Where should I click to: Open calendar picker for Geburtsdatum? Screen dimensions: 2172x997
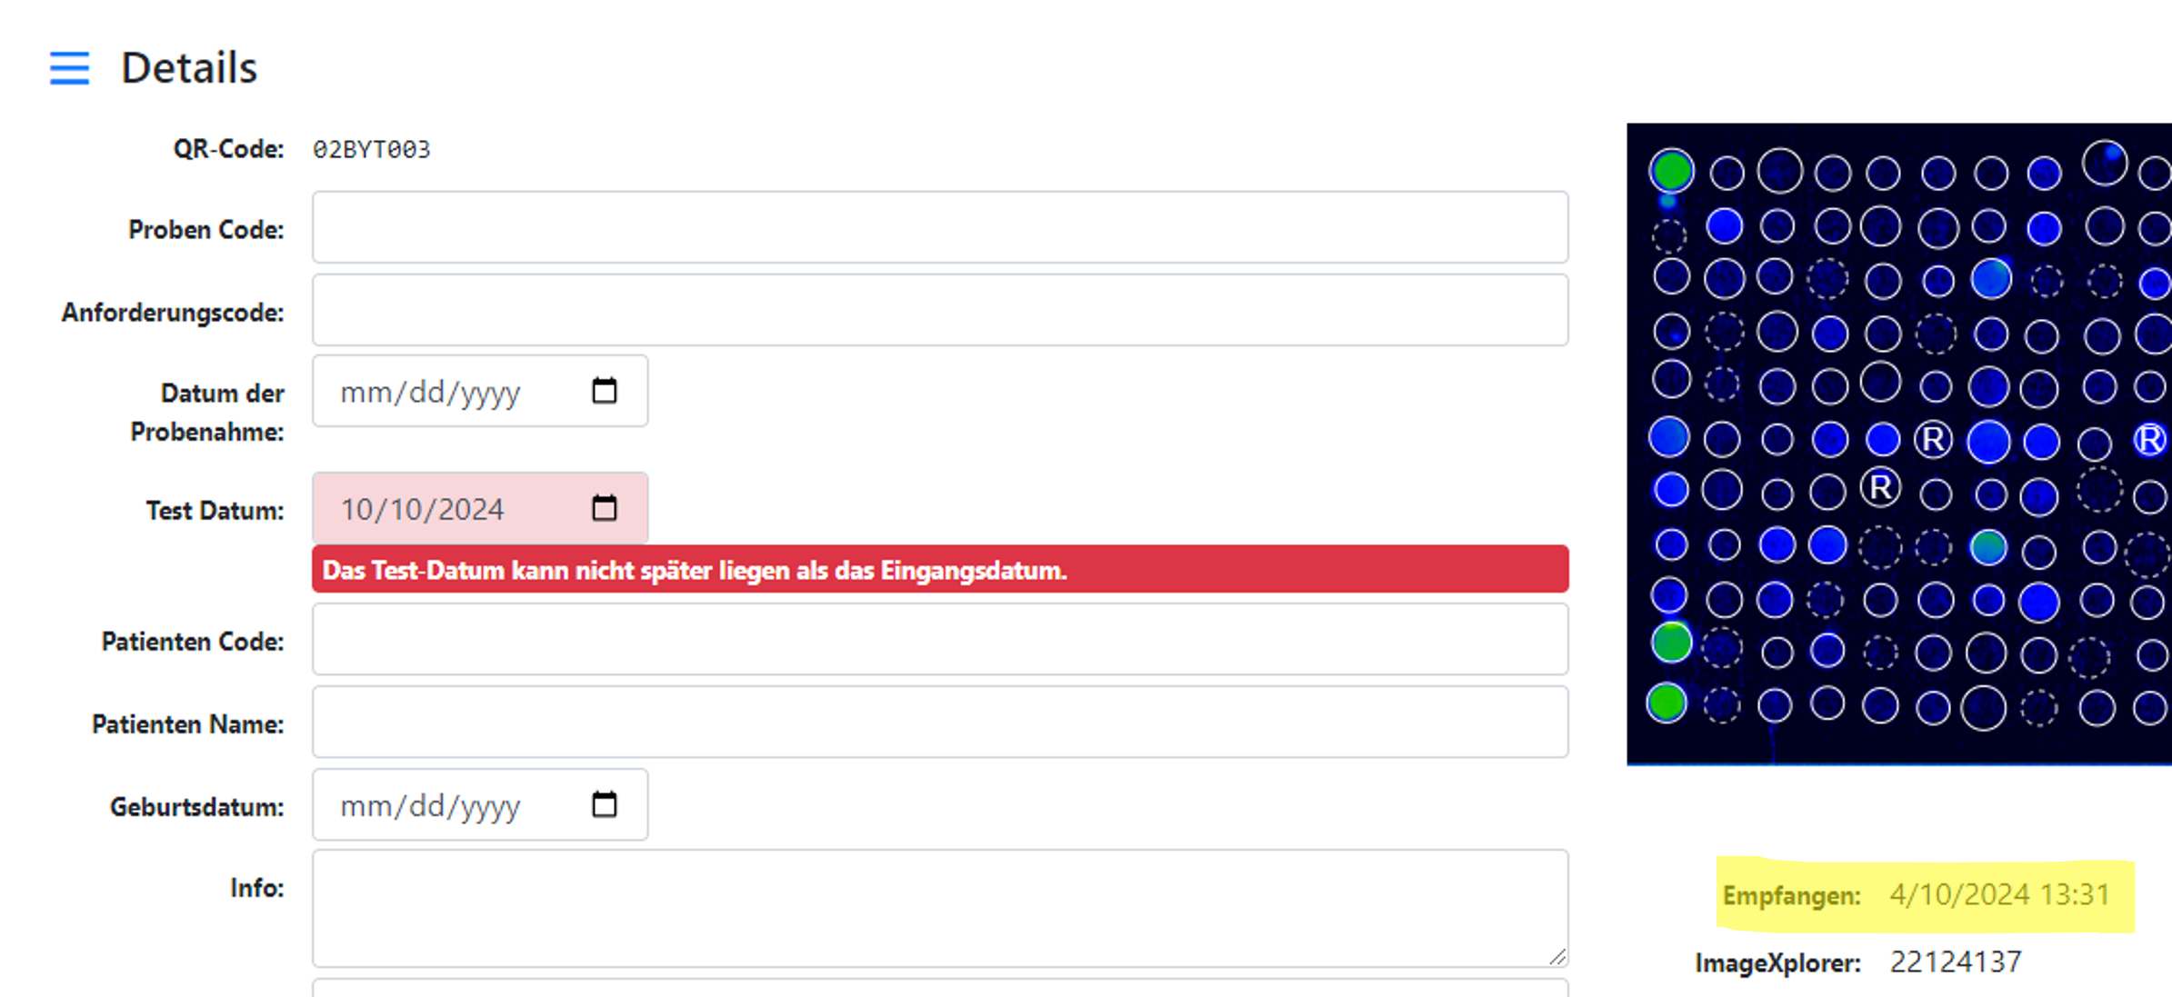pyautogui.click(x=605, y=804)
